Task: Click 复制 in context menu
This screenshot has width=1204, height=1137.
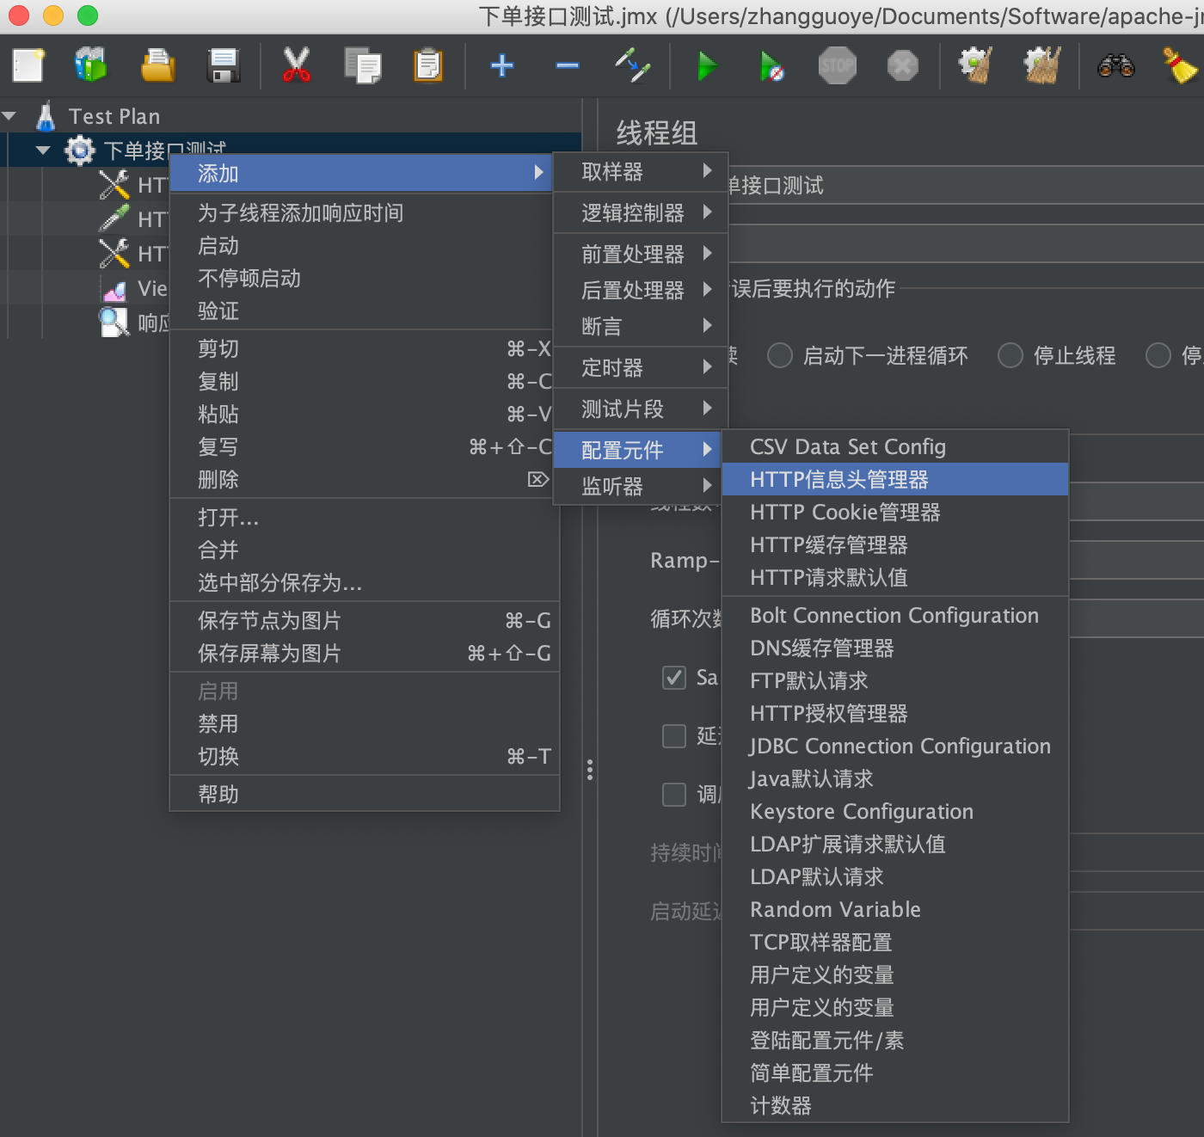Action: [x=365, y=381]
